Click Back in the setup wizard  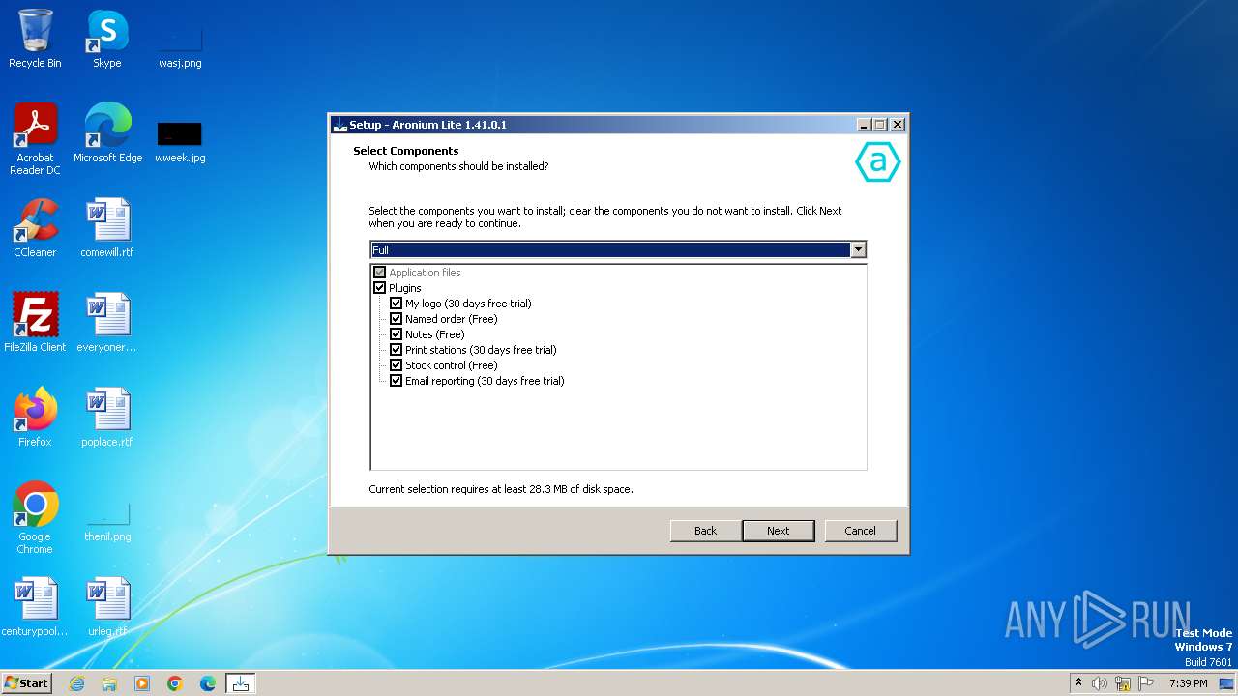click(x=706, y=531)
